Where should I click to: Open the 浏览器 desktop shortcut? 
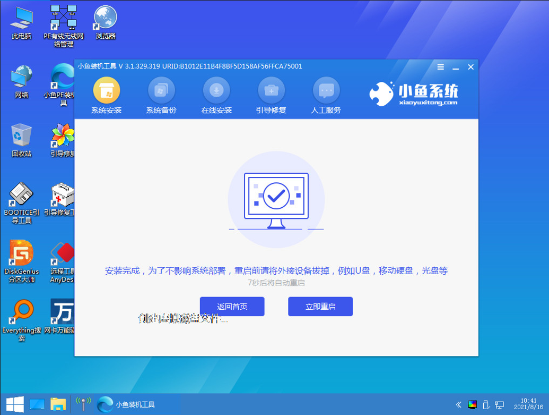pos(106,20)
